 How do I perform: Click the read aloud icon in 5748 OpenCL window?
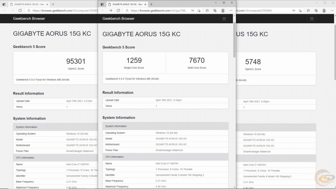(x=293, y=11)
